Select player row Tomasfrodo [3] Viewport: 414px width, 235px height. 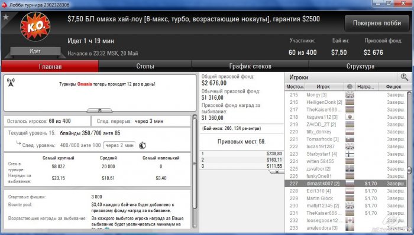pos(345,139)
